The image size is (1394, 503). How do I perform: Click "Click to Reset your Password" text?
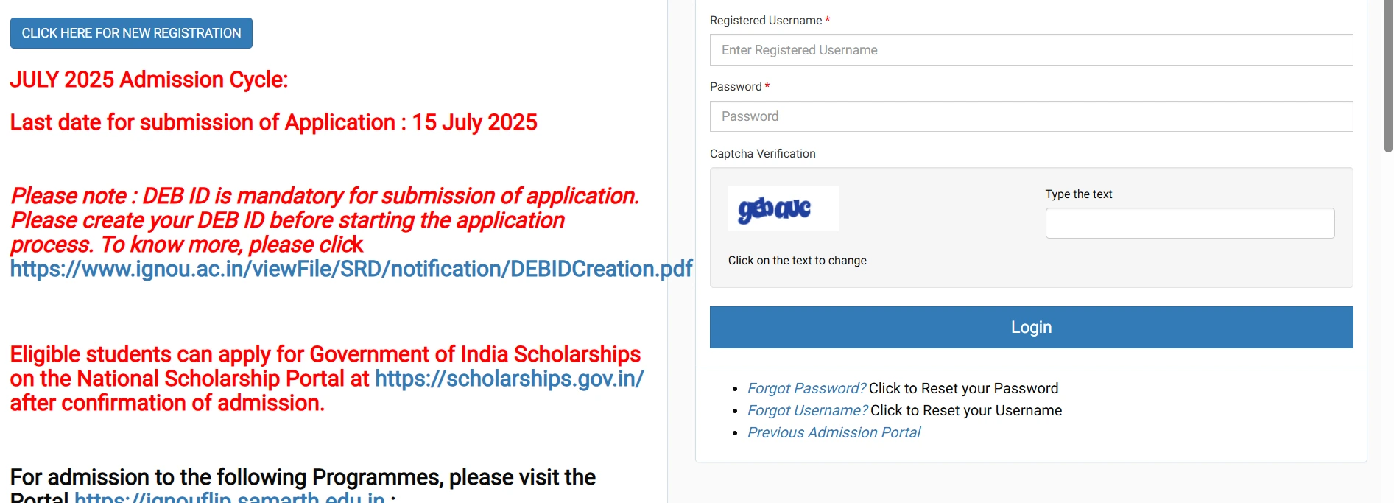tap(962, 388)
